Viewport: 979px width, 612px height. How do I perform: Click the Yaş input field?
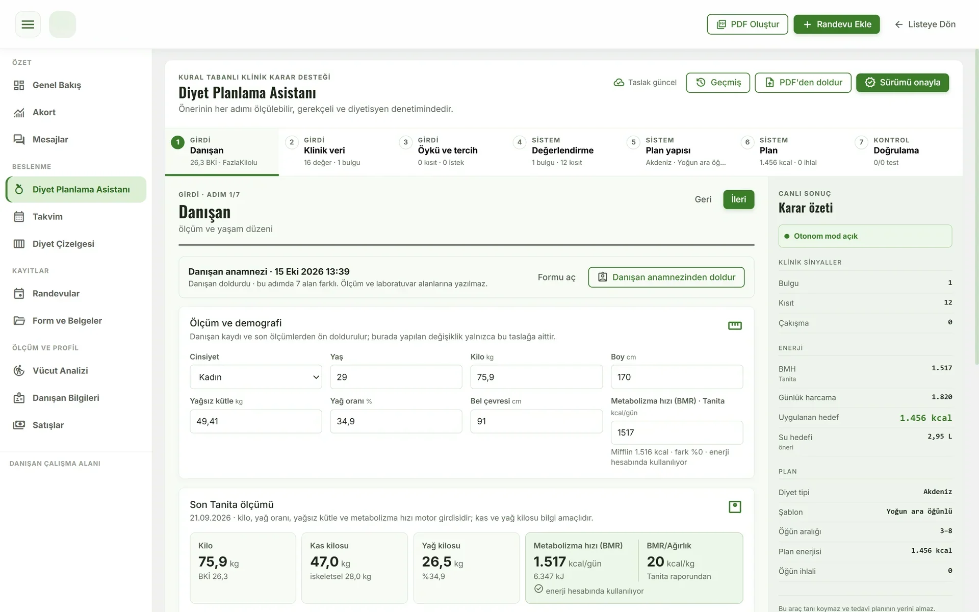(396, 377)
